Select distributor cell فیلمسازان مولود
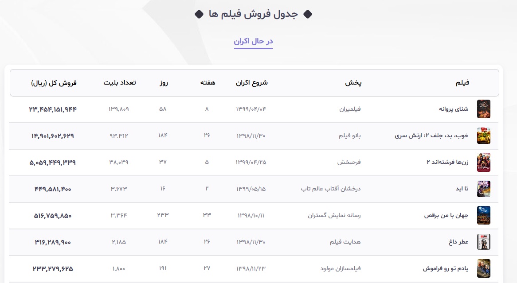Viewport: 517px width, 283px height. (x=340, y=269)
